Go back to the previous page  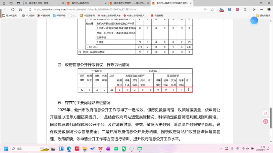point(5,9)
